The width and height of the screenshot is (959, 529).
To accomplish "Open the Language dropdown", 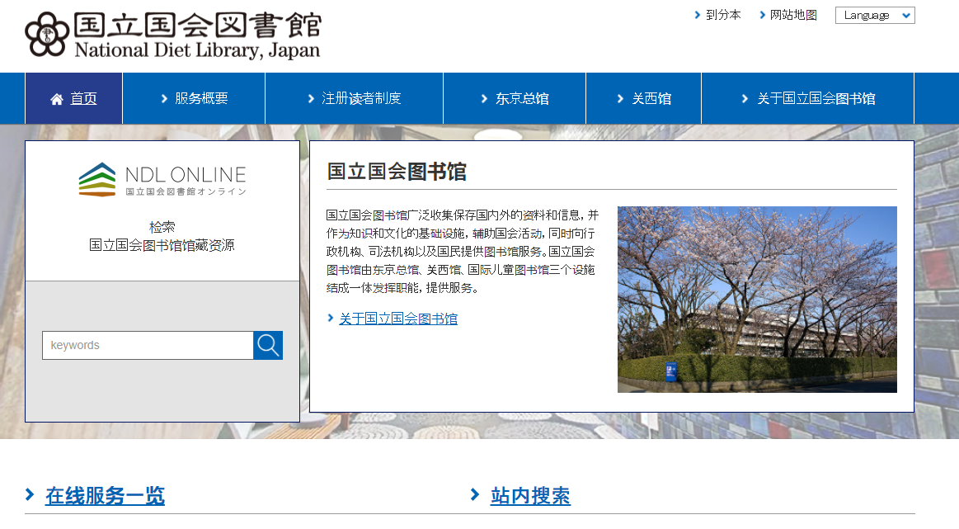I will pos(875,15).
